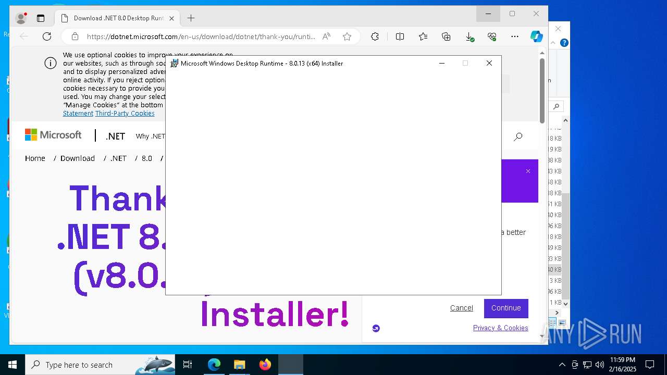
Task: Launch Copilot from the Edge toolbar
Action: (x=536, y=36)
